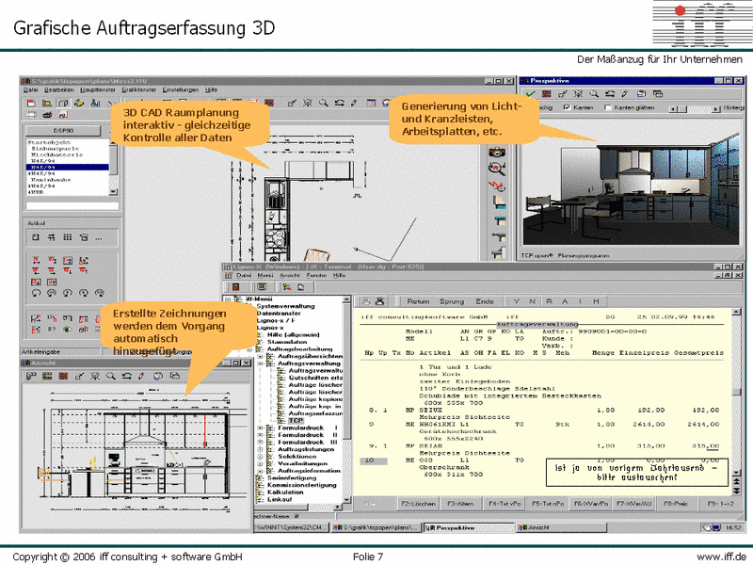The height and width of the screenshot is (565, 753).
Task: Click the worktop profile icon below the lightning tool
Action: (x=499, y=202)
